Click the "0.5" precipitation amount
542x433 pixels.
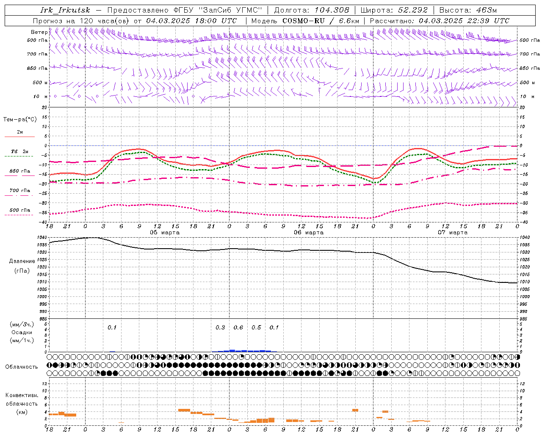tap(256, 328)
